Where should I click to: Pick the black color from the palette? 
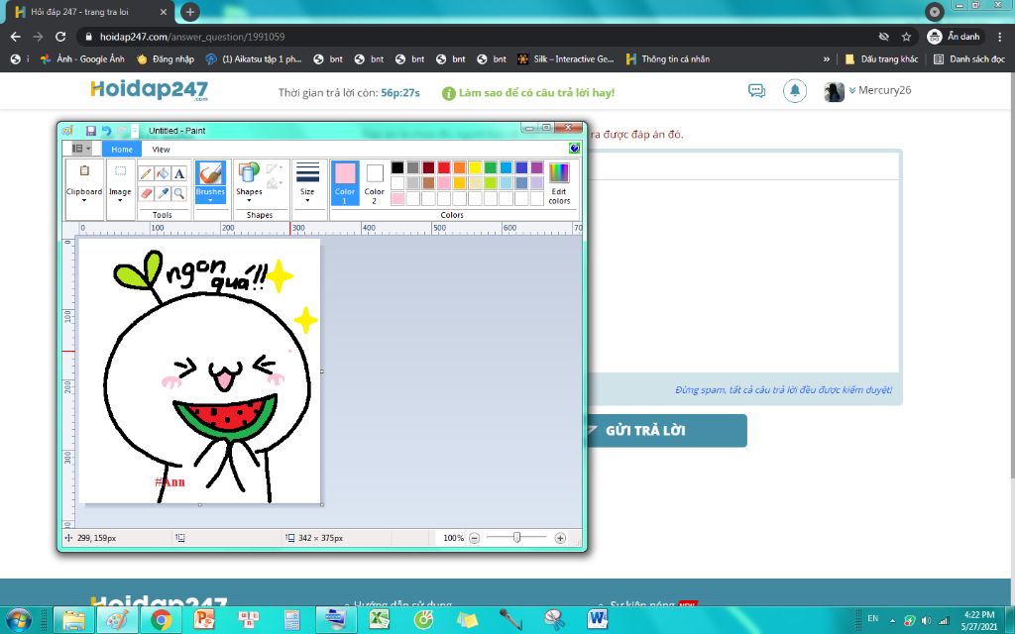[397, 167]
